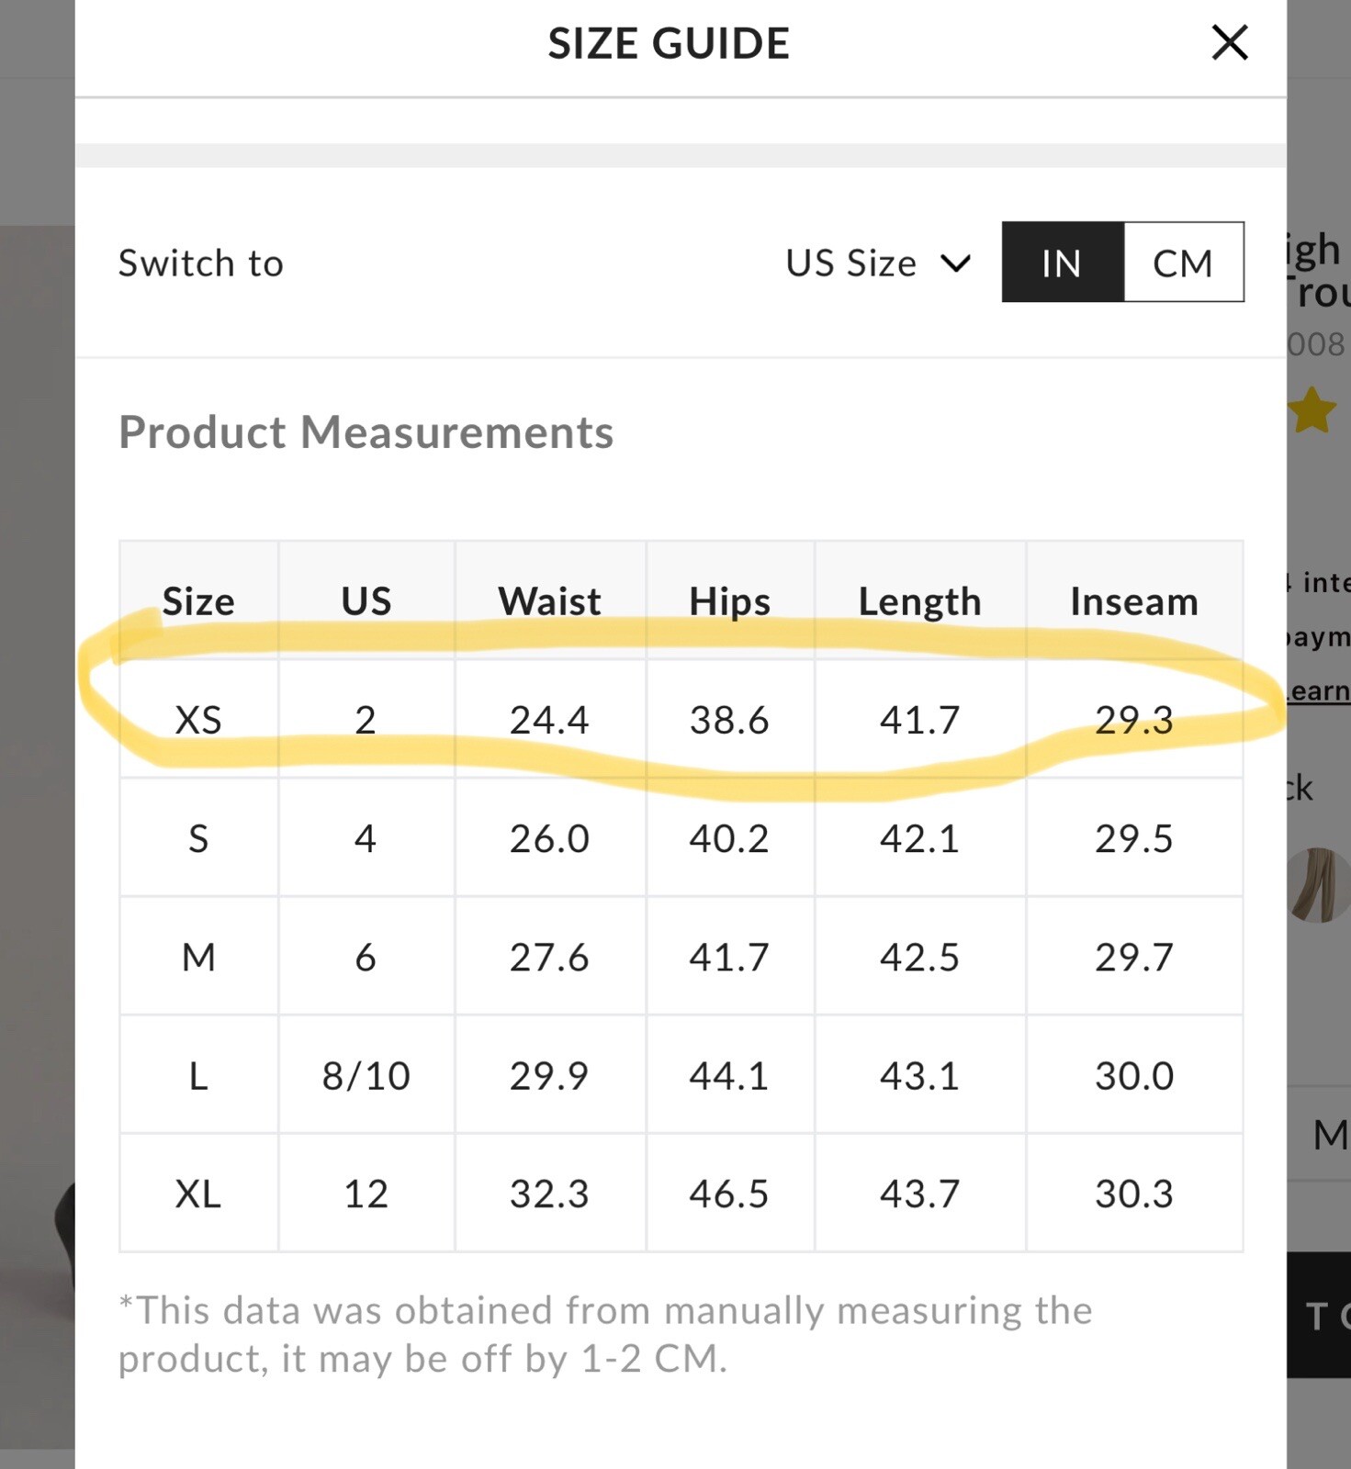Select the IN unit toggle
Screen dimensions: 1351x1469
tap(1063, 263)
